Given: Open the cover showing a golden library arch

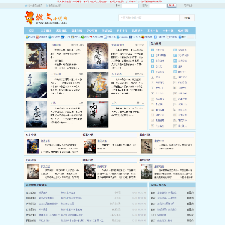Looking at the screenshot, I should pos(97,56).
